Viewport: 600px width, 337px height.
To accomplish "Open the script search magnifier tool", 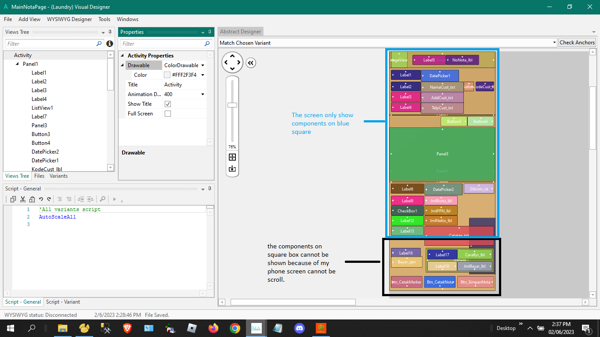I will point(102,199).
